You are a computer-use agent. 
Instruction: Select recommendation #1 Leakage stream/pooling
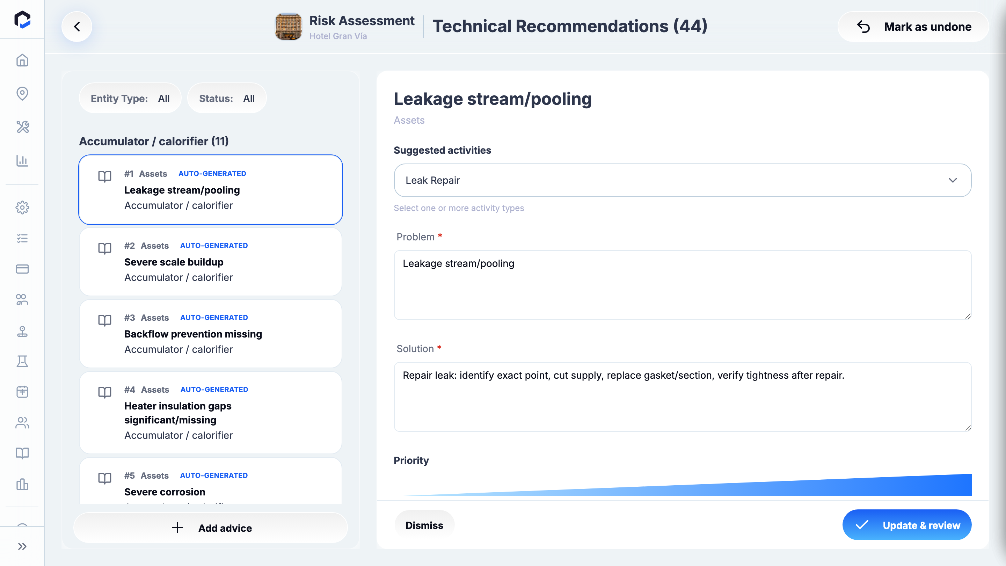(211, 189)
